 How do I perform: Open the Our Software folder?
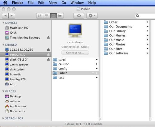point(126,53)
